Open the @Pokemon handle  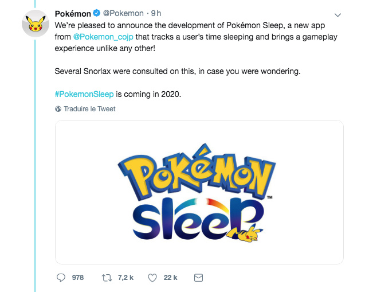(123, 14)
